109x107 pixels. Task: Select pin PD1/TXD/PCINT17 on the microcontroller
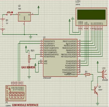pos(49,43)
